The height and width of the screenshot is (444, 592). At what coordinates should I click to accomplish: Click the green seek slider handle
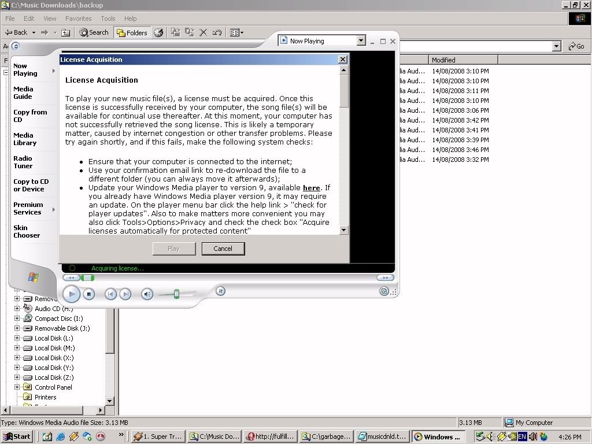(88, 278)
